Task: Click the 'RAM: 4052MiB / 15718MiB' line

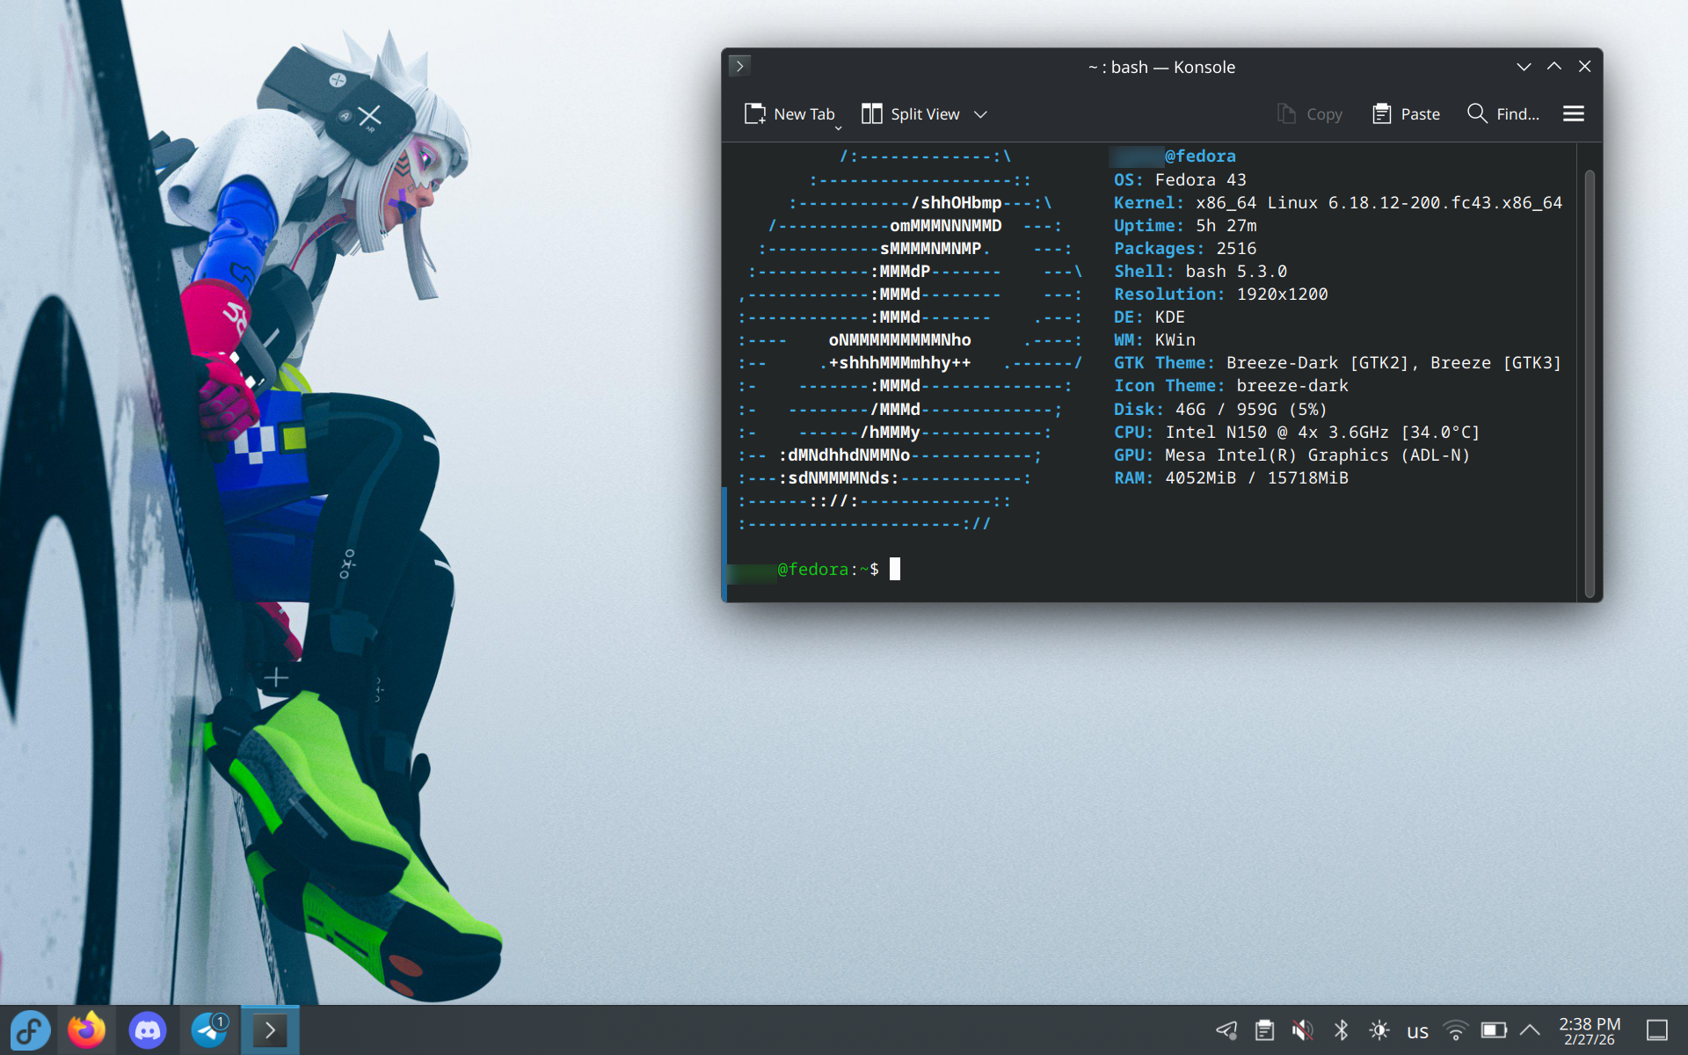Action: coord(1231,477)
